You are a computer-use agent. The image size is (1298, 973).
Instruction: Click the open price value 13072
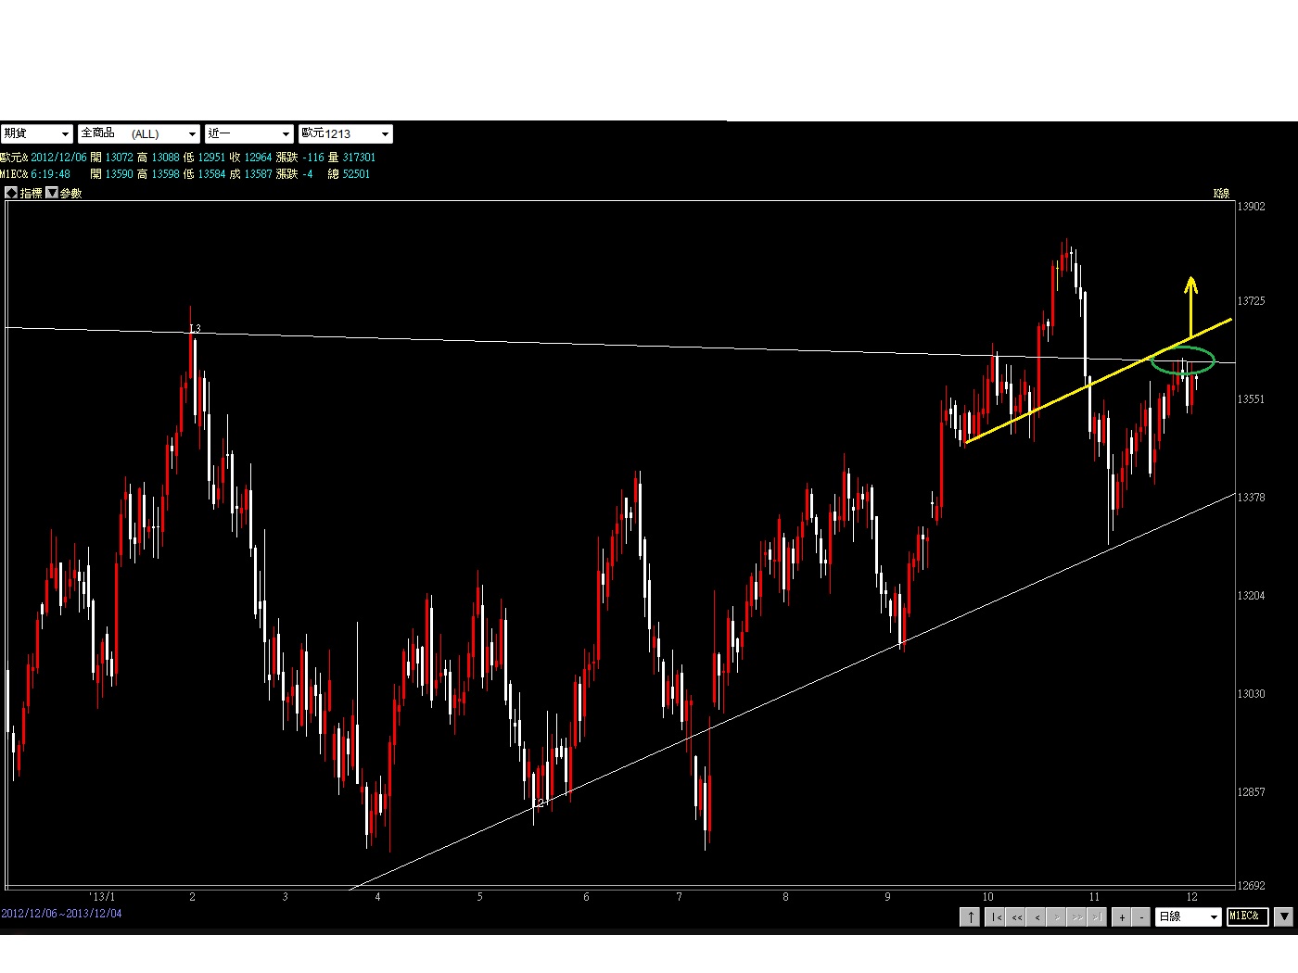coord(119,158)
